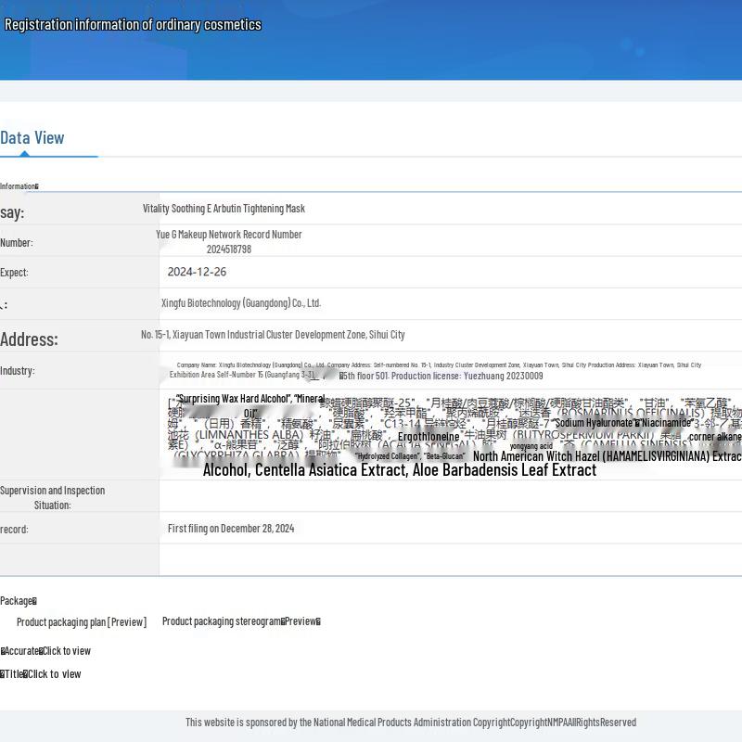Click the record number 2024518798
Screen dimensions: 742x742
point(229,249)
